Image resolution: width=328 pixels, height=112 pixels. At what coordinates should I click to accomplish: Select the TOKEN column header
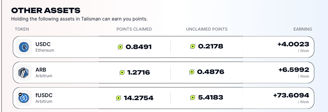coord(22,29)
